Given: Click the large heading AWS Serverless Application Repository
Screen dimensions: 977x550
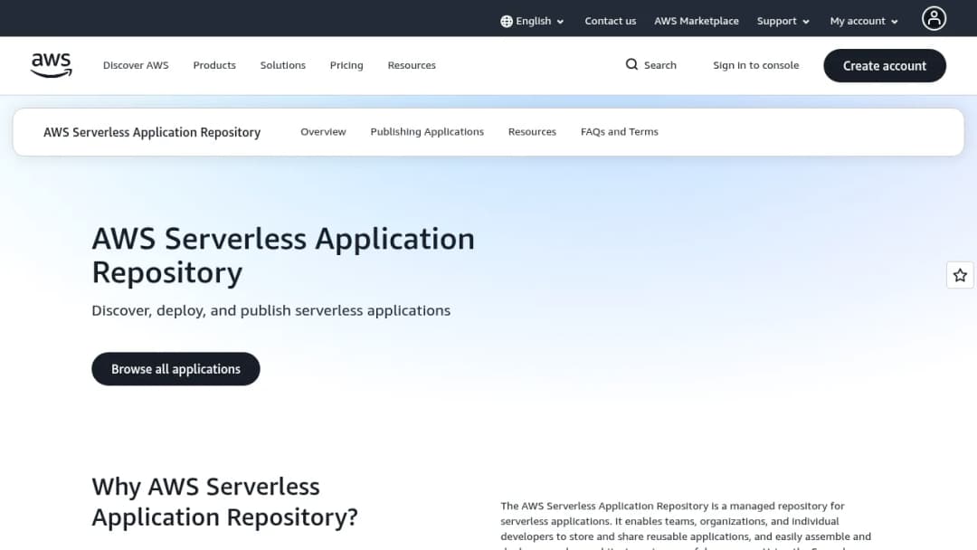Looking at the screenshot, I should (x=283, y=255).
